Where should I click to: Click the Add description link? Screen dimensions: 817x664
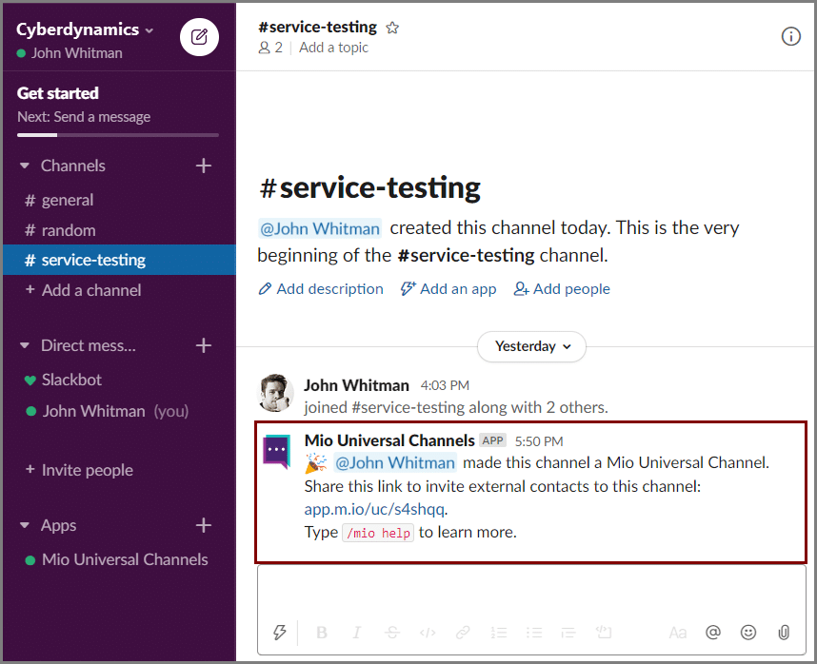[x=321, y=289]
